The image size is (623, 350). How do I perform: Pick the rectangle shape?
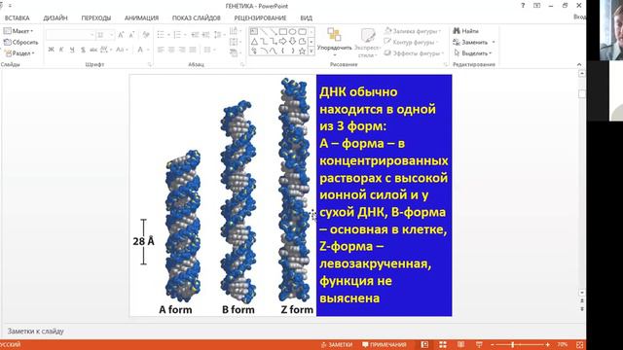[x=283, y=31]
